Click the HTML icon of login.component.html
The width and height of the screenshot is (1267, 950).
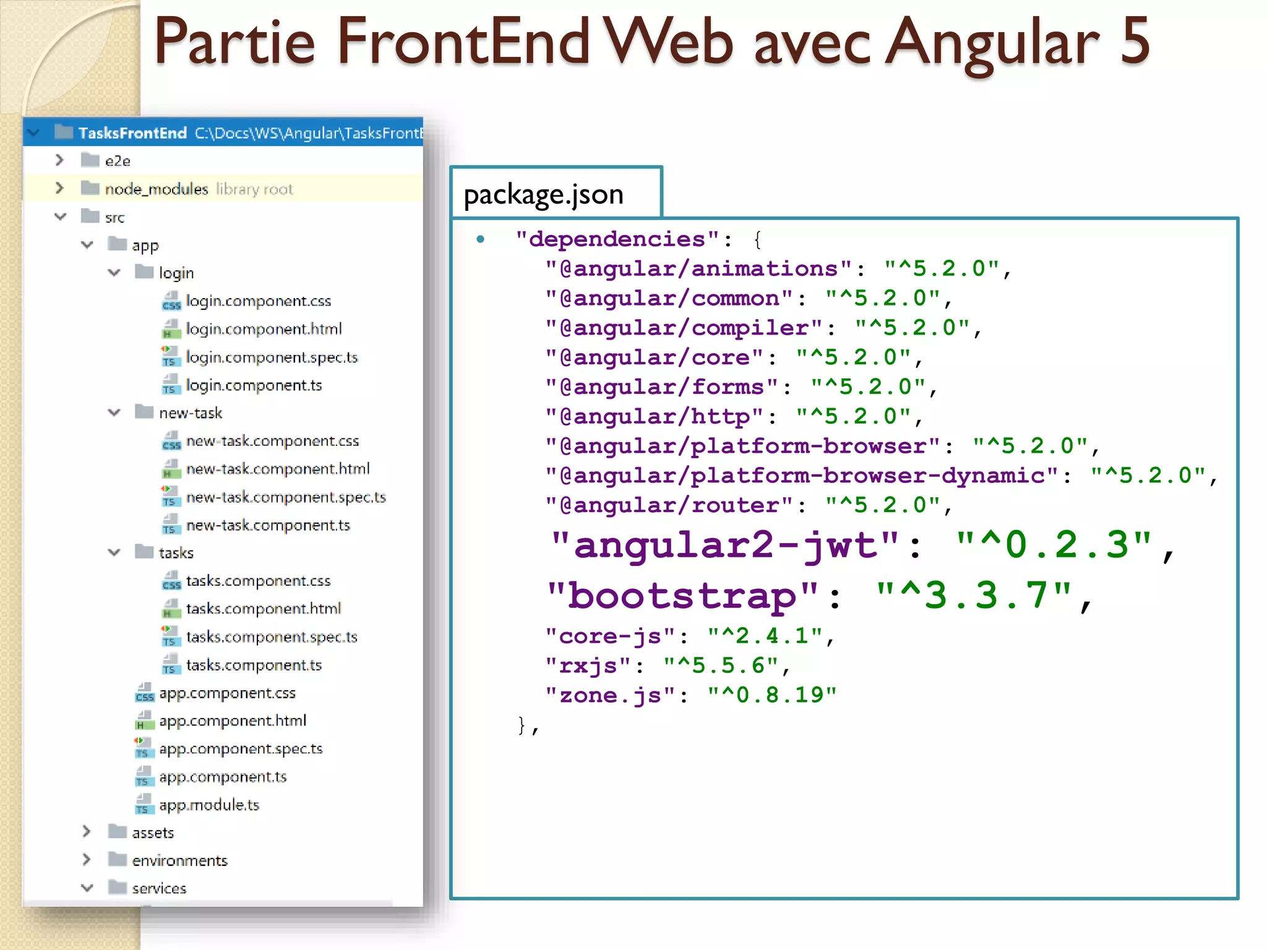171,329
